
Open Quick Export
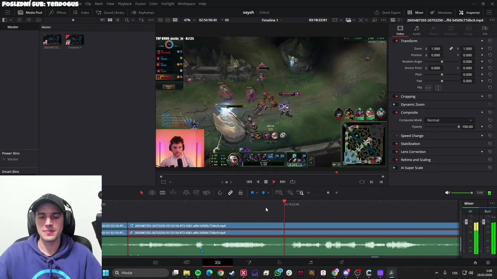[x=388, y=12]
